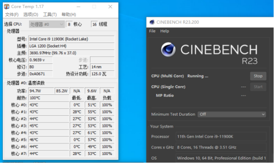274x163 pixels.
Task: Click the 16 线程 thread count field
Action: tap(94, 24)
